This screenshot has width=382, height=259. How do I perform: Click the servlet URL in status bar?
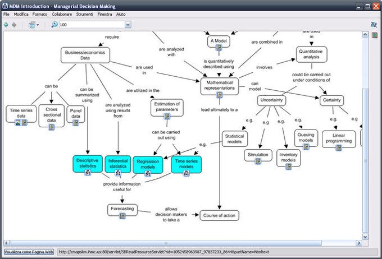pos(164,252)
